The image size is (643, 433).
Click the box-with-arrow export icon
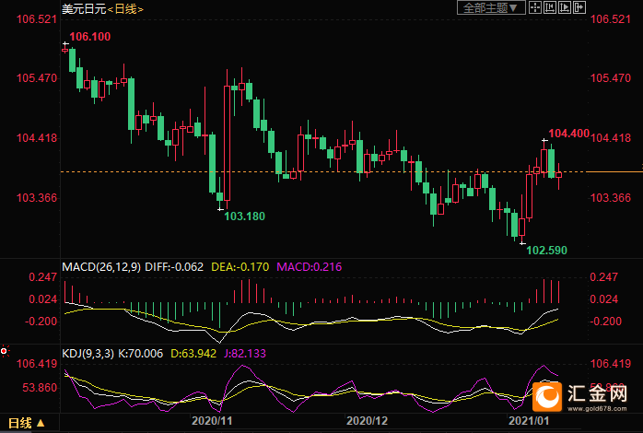pyautogui.click(x=579, y=7)
